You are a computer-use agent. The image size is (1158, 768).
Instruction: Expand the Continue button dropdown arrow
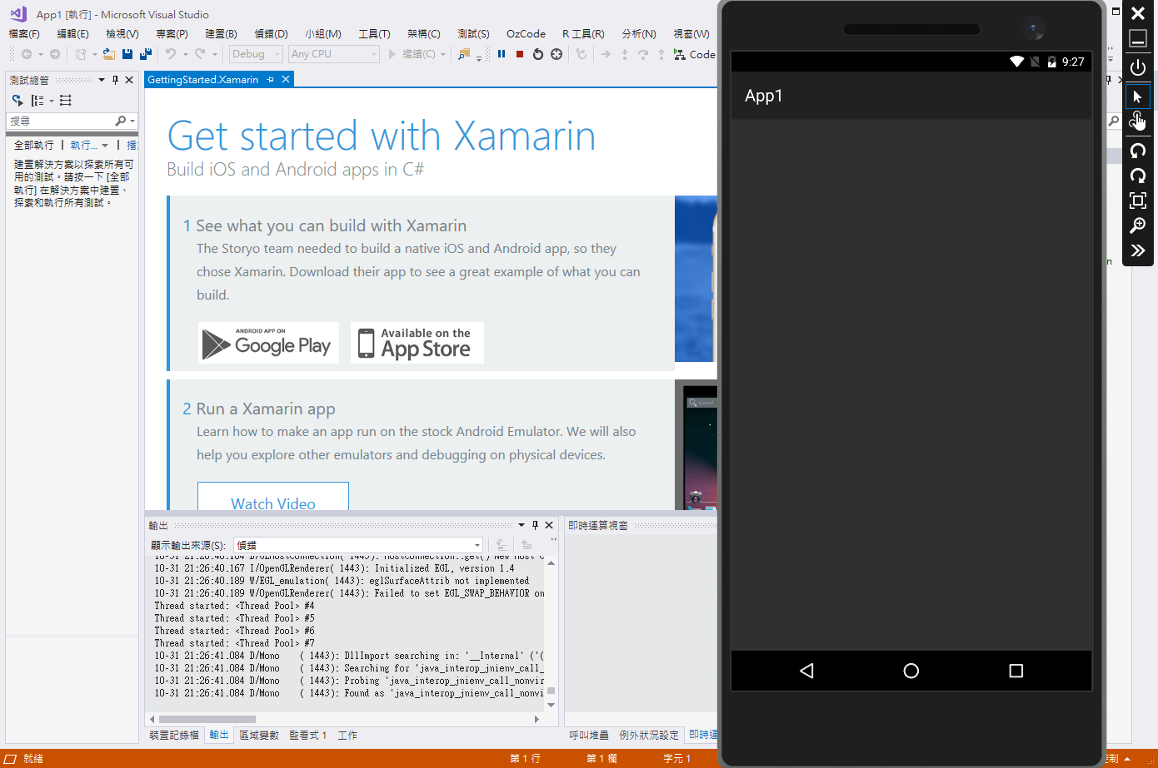[442, 54]
